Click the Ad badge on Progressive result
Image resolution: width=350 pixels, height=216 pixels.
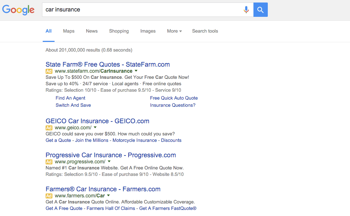(49, 162)
